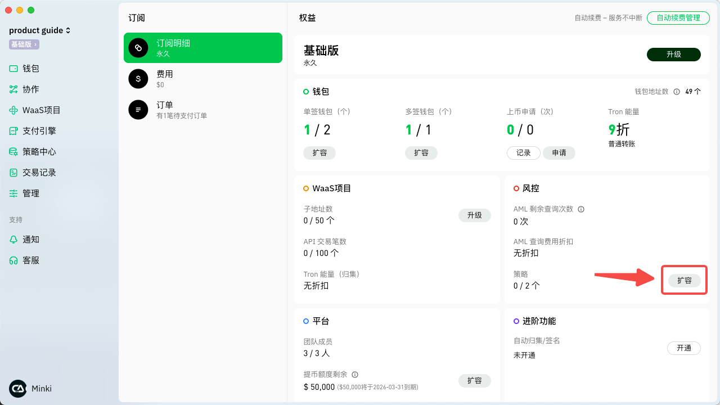This screenshot has width=720, height=405.
Task: Click 扩容 under 单签钱包
Action: point(319,153)
